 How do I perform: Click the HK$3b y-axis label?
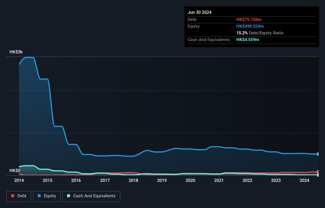(x=16, y=52)
